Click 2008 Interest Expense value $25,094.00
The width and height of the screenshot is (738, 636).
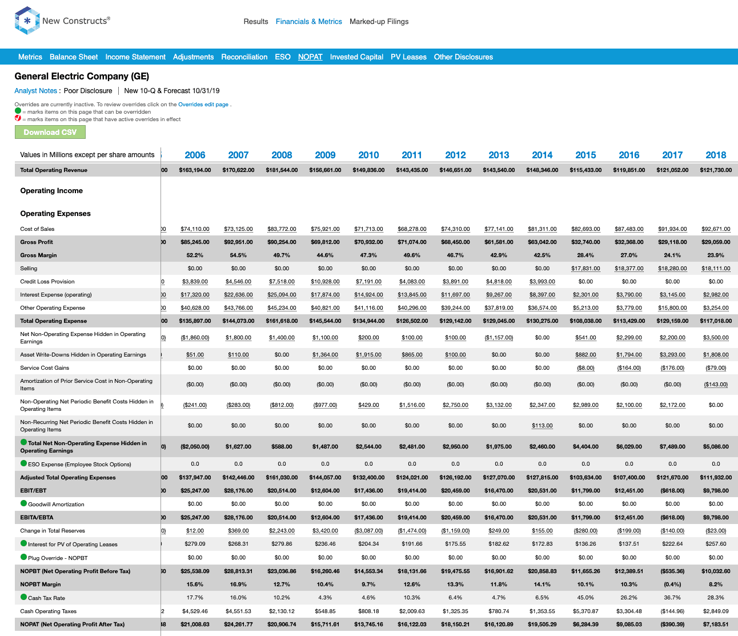[282, 295]
